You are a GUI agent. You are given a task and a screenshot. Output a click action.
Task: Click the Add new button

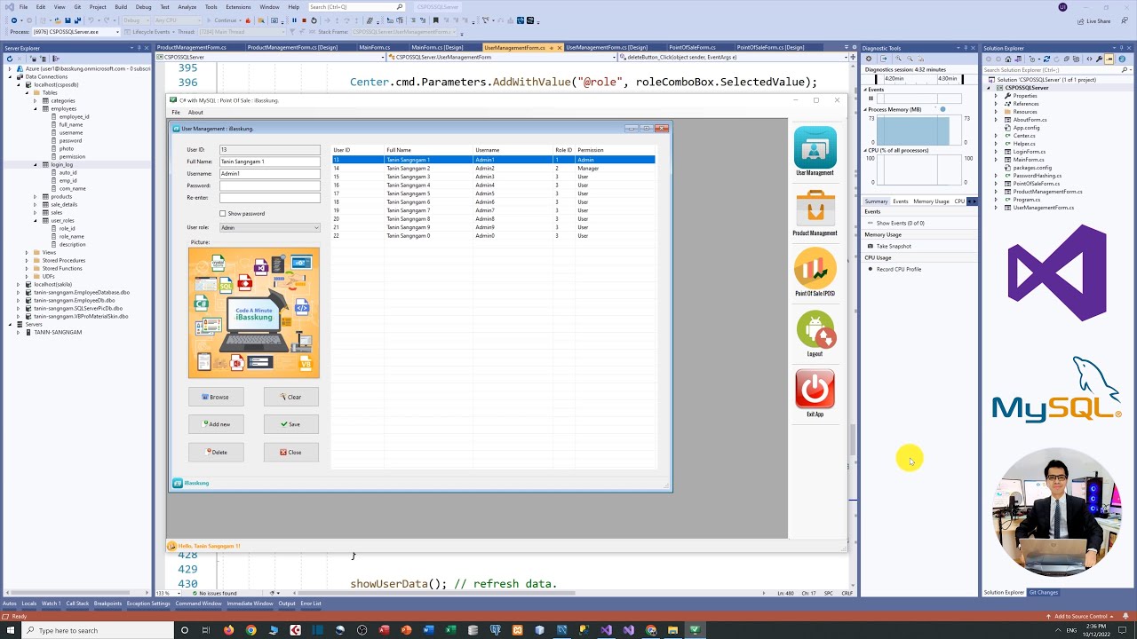[216, 424]
